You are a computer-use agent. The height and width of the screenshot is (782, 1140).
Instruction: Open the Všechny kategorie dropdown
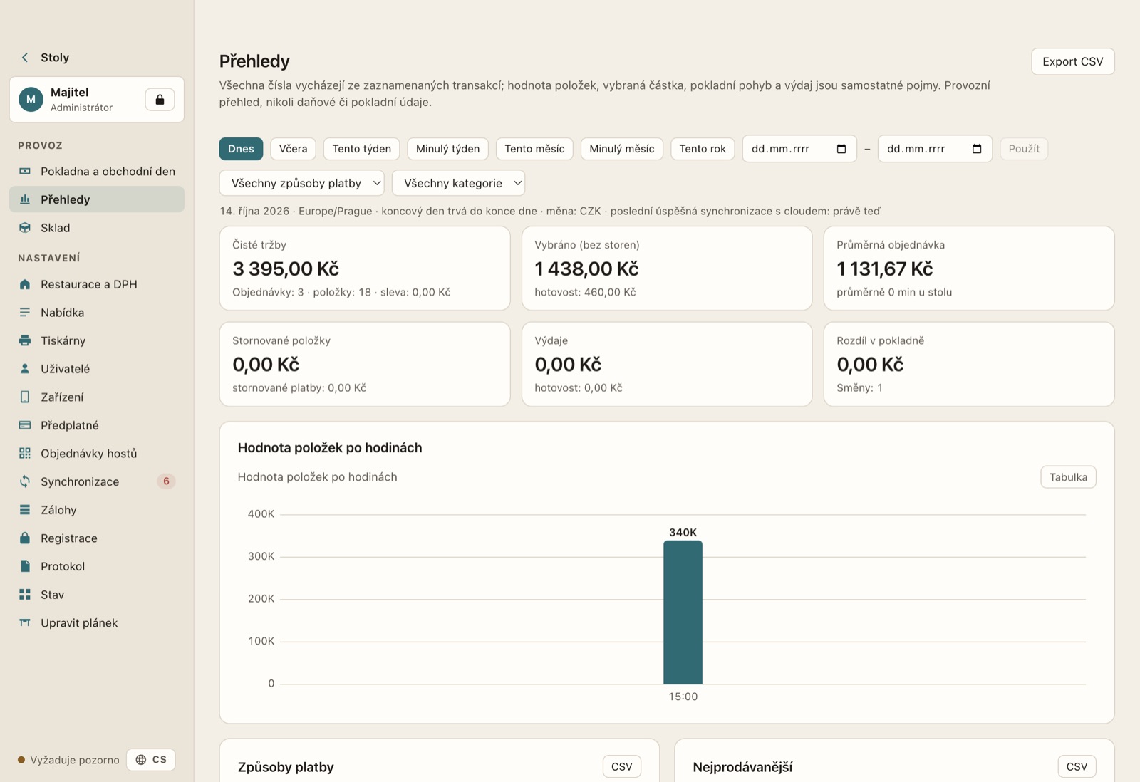tap(459, 183)
